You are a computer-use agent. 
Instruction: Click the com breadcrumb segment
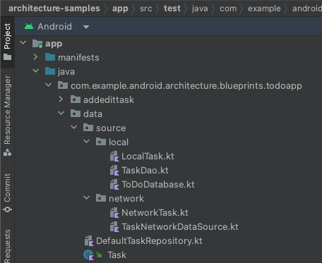[228, 8]
